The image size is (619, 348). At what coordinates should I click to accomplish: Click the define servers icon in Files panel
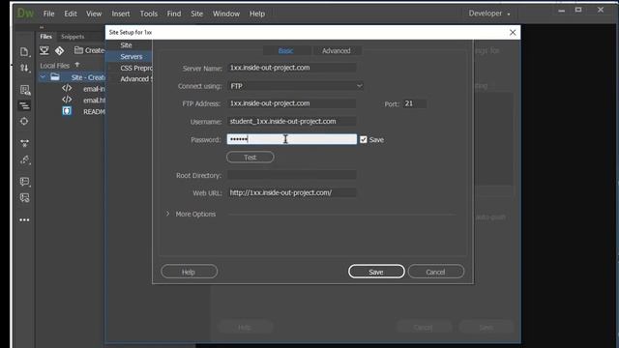(x=44, y=50)
